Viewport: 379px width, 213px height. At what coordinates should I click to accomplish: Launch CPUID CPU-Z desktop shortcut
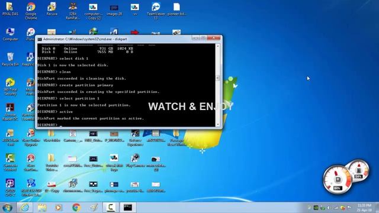pyautogui.click(x=10, y=188)
